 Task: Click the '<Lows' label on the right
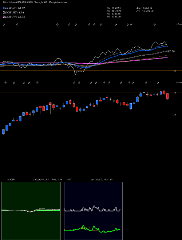click(179, 82)
